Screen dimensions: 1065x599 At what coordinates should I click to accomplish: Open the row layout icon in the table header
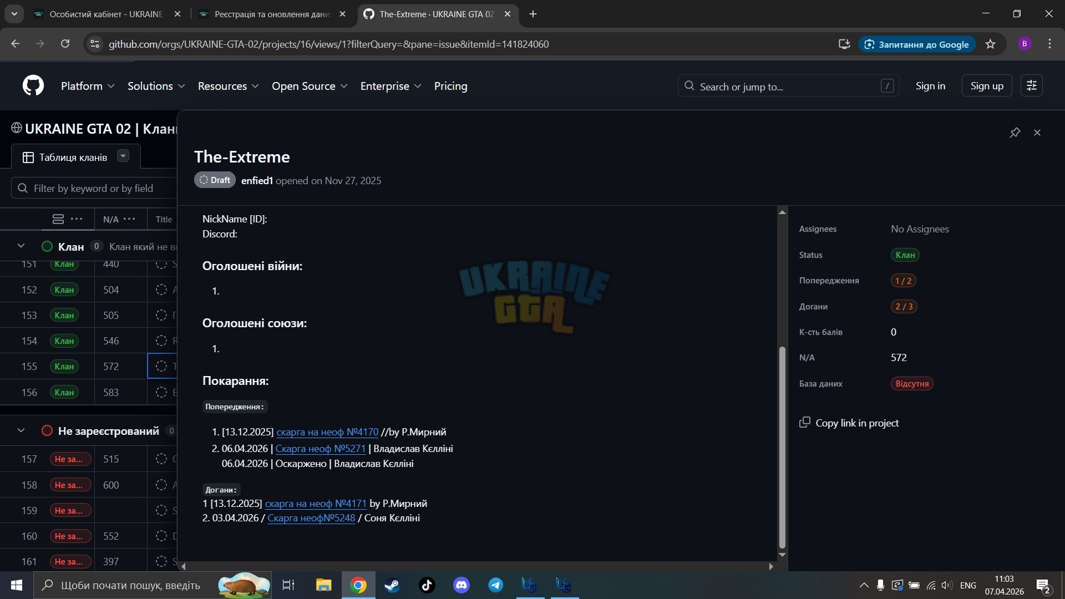pos(58,219)
